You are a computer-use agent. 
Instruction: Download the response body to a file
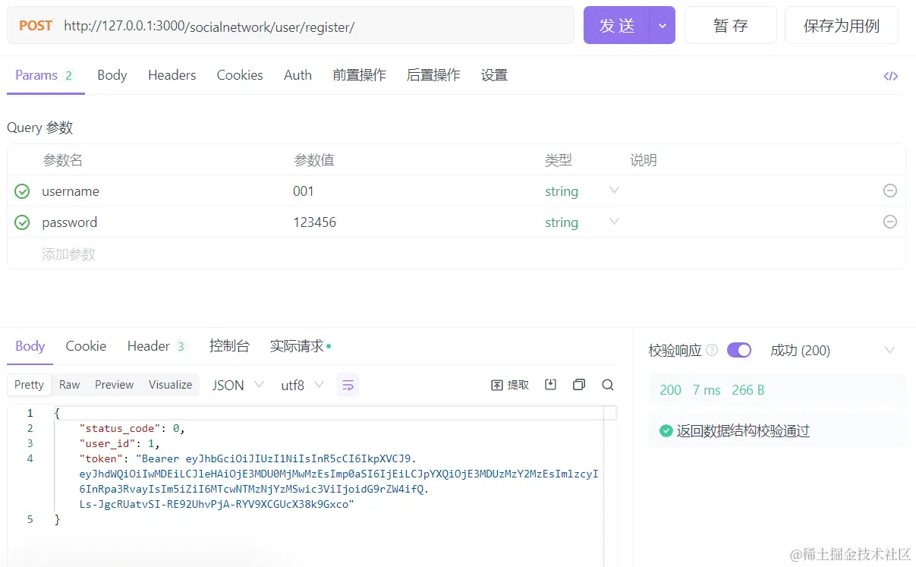coord(551,385)
